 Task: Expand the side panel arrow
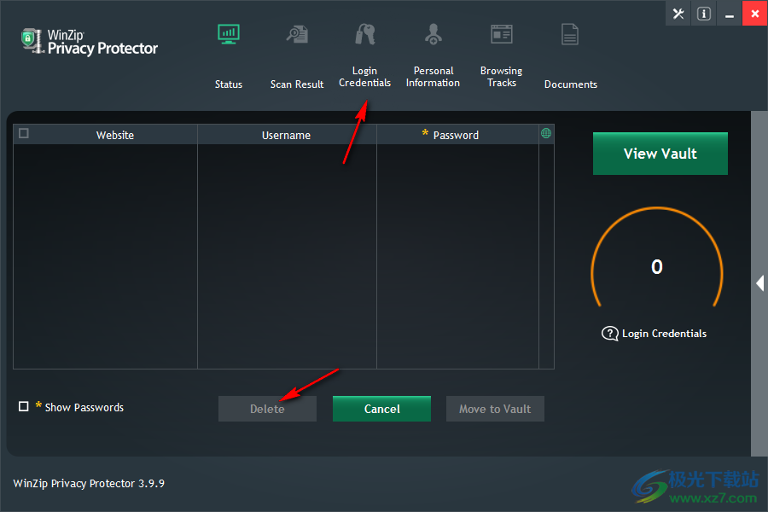pyautogui.click(x=759, y=283)
